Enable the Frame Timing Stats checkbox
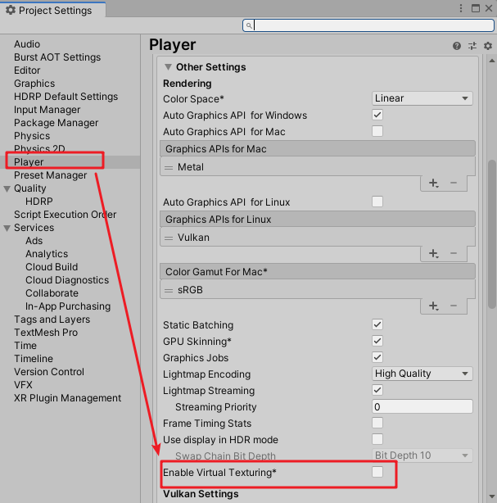Screen dimensions: 497x503 [x=377, y=423]
